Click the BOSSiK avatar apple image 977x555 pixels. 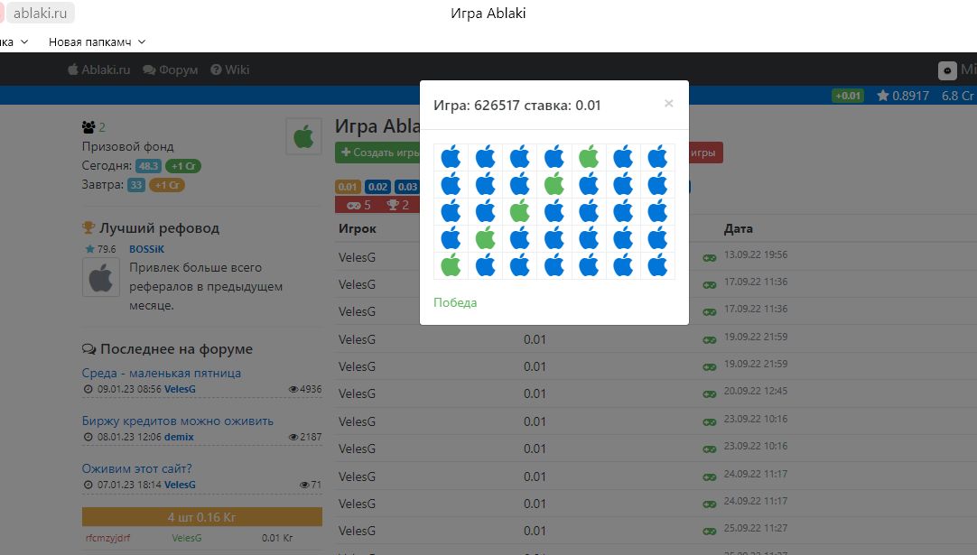(101, 278)
